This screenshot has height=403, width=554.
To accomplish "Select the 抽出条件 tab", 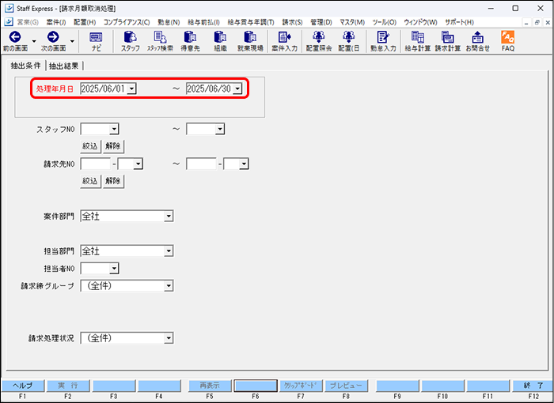I will (25, 66).
